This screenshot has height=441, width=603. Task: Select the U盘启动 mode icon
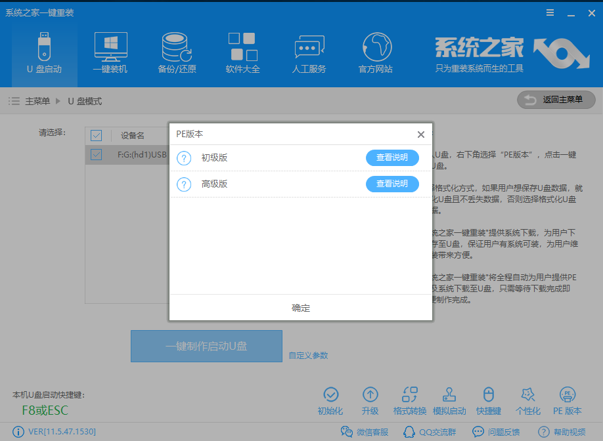[x=43, y=52]
